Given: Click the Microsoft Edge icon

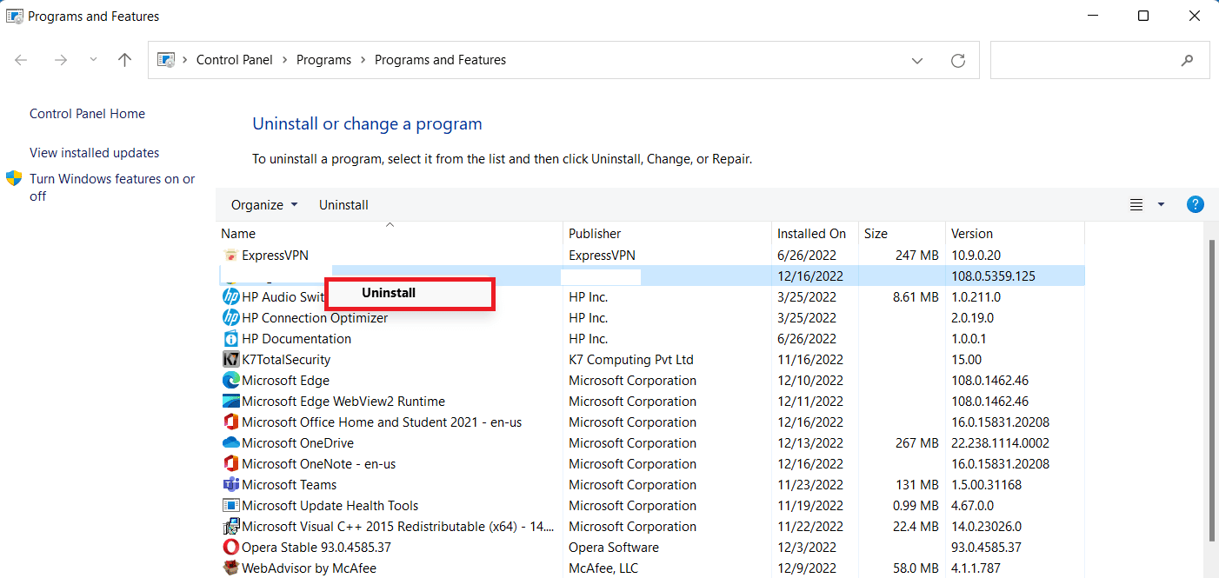Looking at the screenshot, I should pyautogui.click(x=230, y=381).
